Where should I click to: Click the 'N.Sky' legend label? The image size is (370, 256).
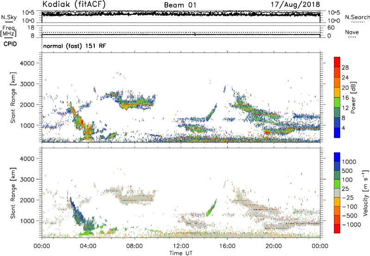pyautogui.click(x=9, y=17)
